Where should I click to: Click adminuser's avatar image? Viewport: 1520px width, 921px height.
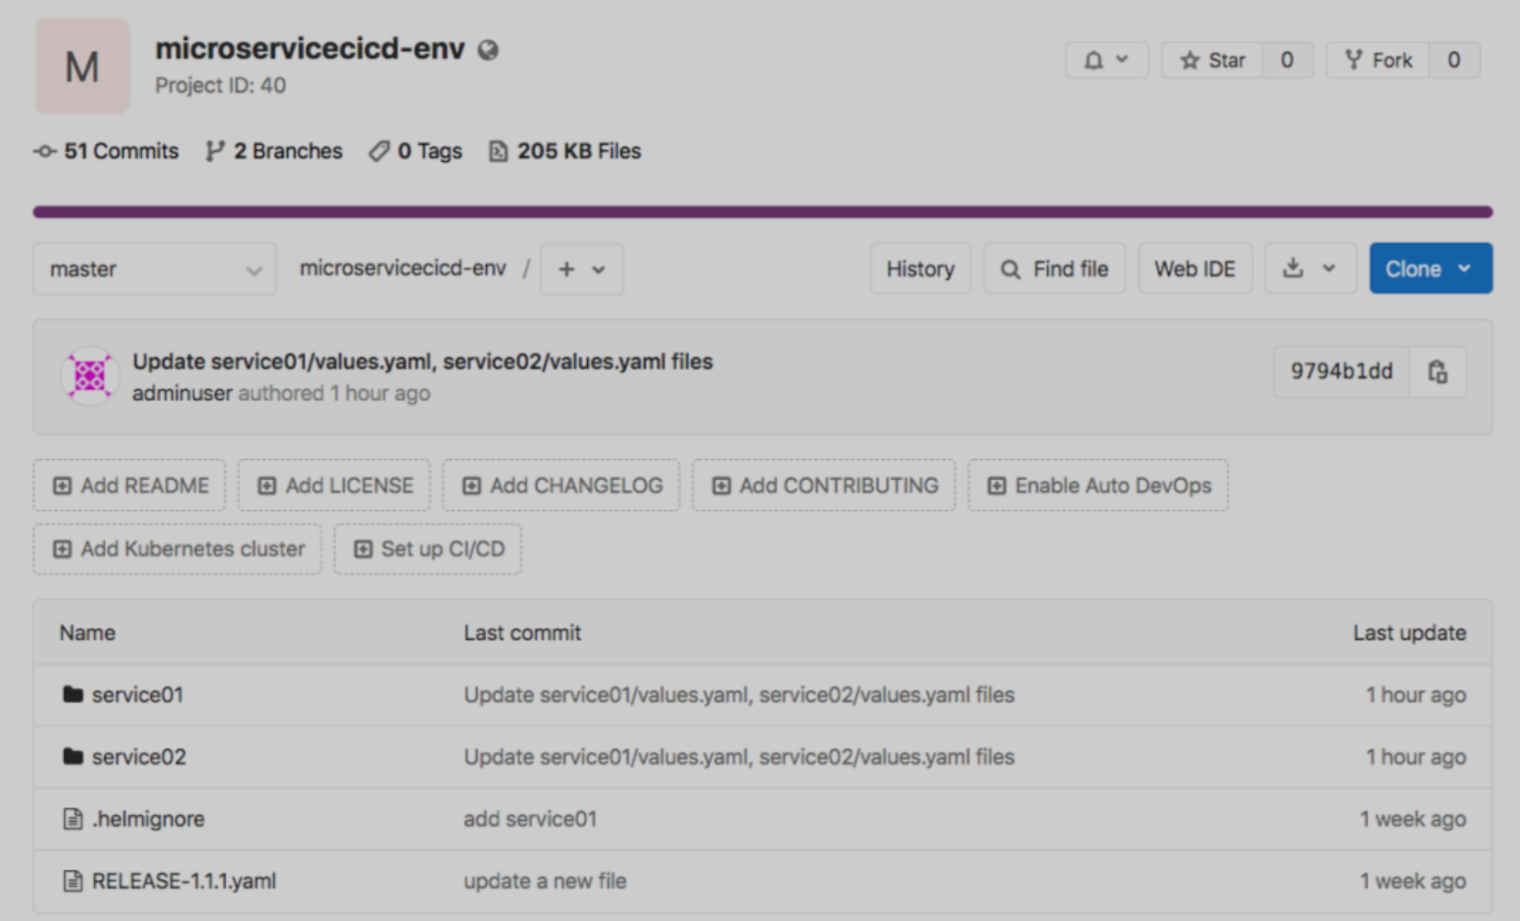90,376
